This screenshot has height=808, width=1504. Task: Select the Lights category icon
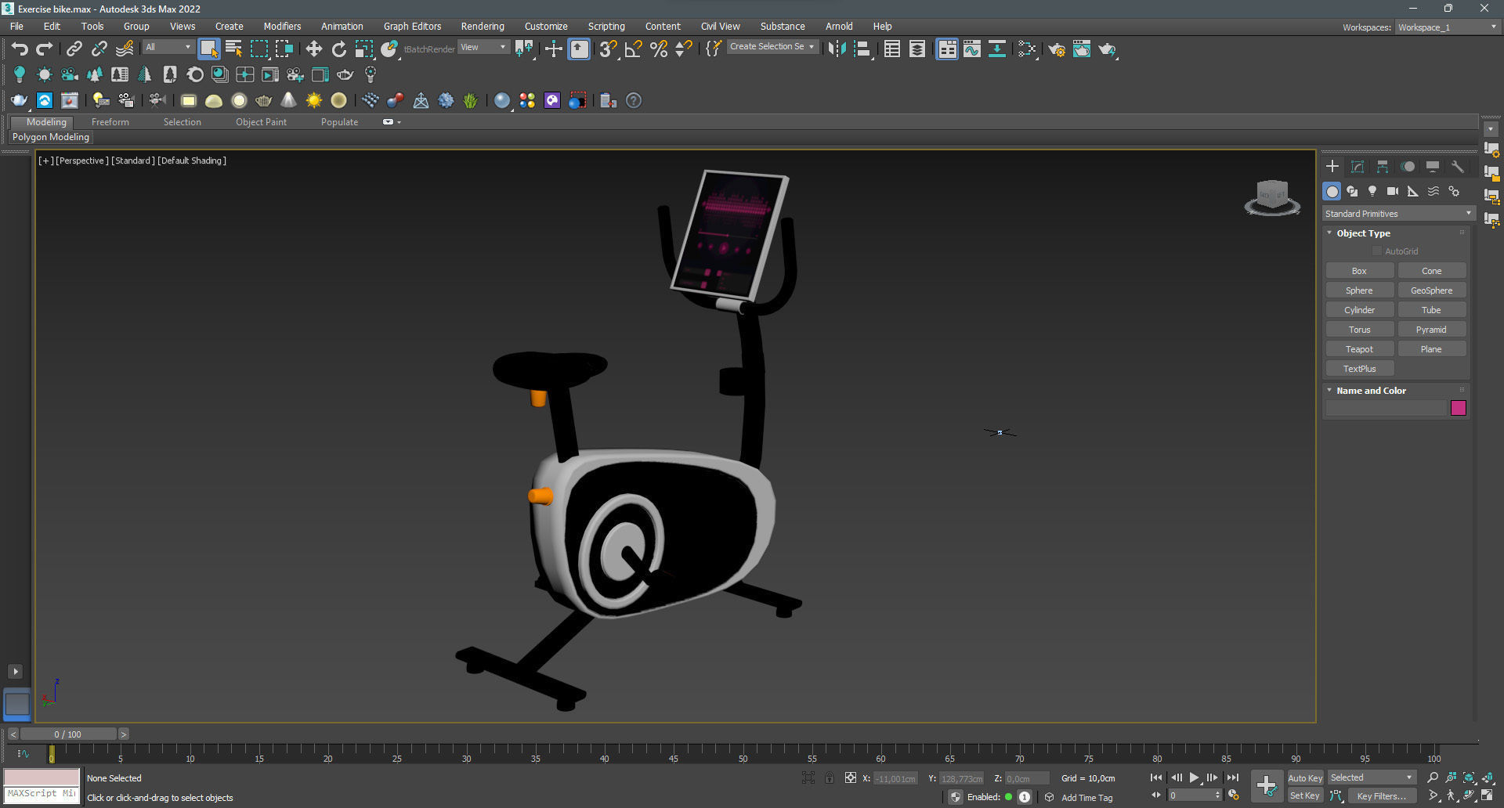coord(1372,191)
